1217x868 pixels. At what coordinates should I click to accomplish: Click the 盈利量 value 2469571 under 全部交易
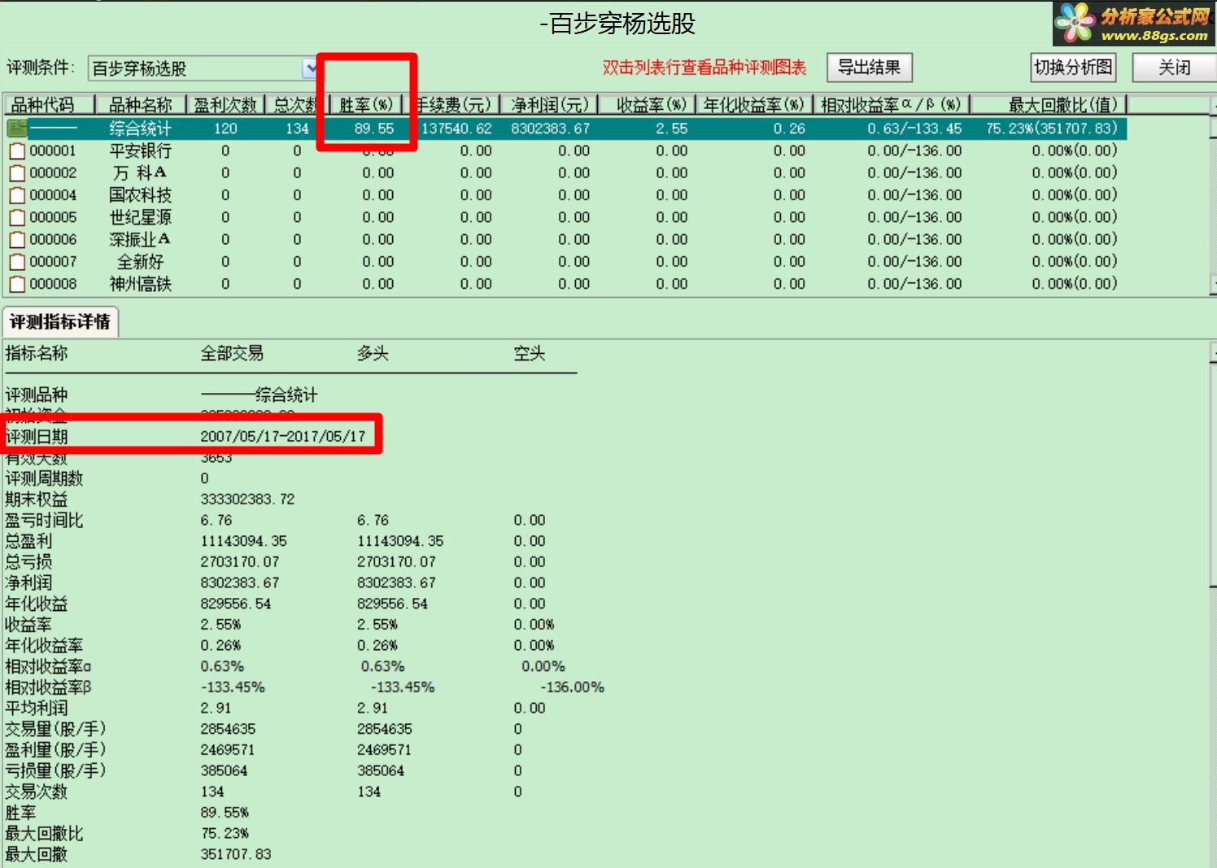228,749
